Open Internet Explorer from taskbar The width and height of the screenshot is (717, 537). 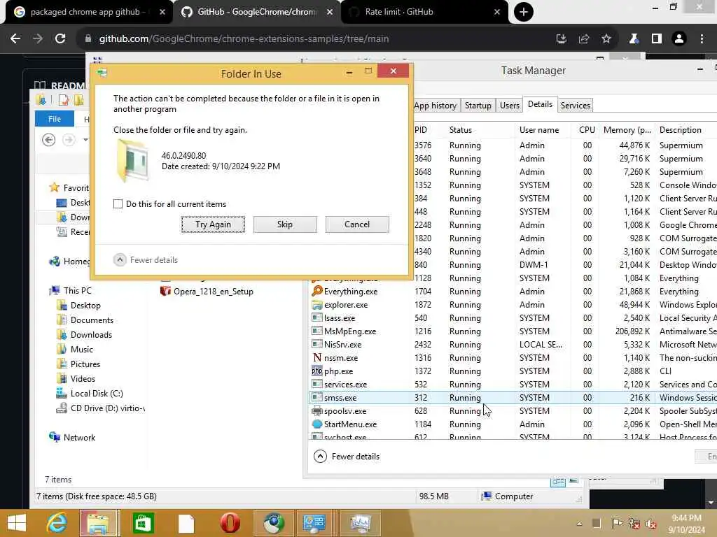point(57,523)
